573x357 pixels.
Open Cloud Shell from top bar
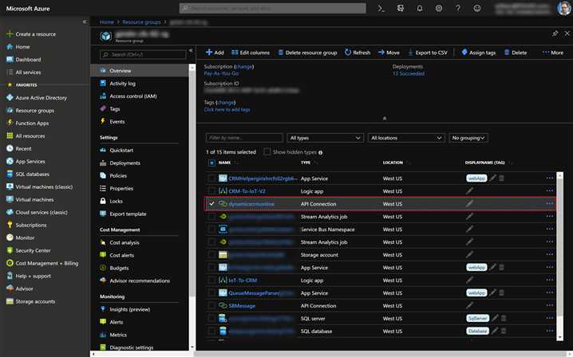tap(381, 8)
